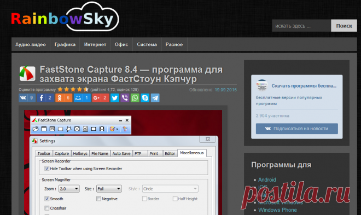This screenshot has width=361, height=215.
Task: Share via WhatsApp
Action: (x=135, y=98)
